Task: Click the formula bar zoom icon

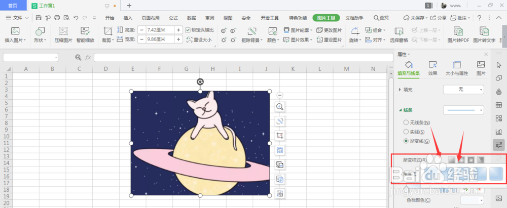Action: click(78, 57)
